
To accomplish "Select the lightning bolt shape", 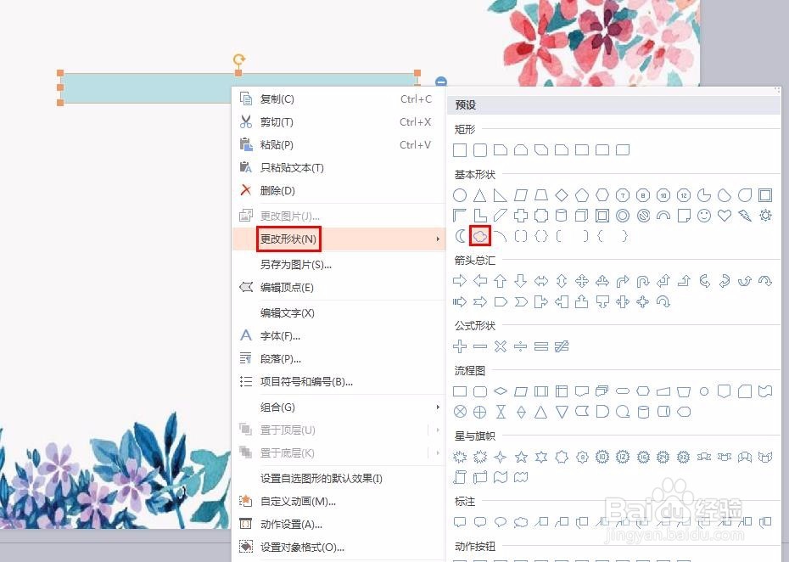I will point(745,216).
